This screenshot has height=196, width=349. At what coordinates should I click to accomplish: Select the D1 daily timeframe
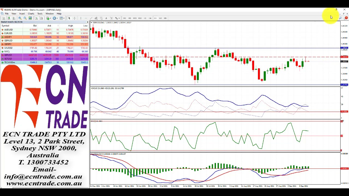(155, 18)
